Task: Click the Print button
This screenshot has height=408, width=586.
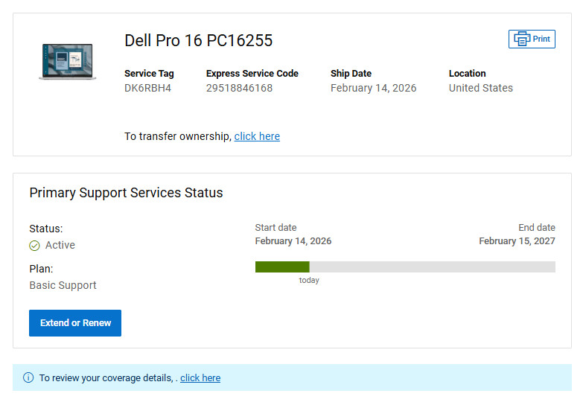Action: [x=532, y=39]
